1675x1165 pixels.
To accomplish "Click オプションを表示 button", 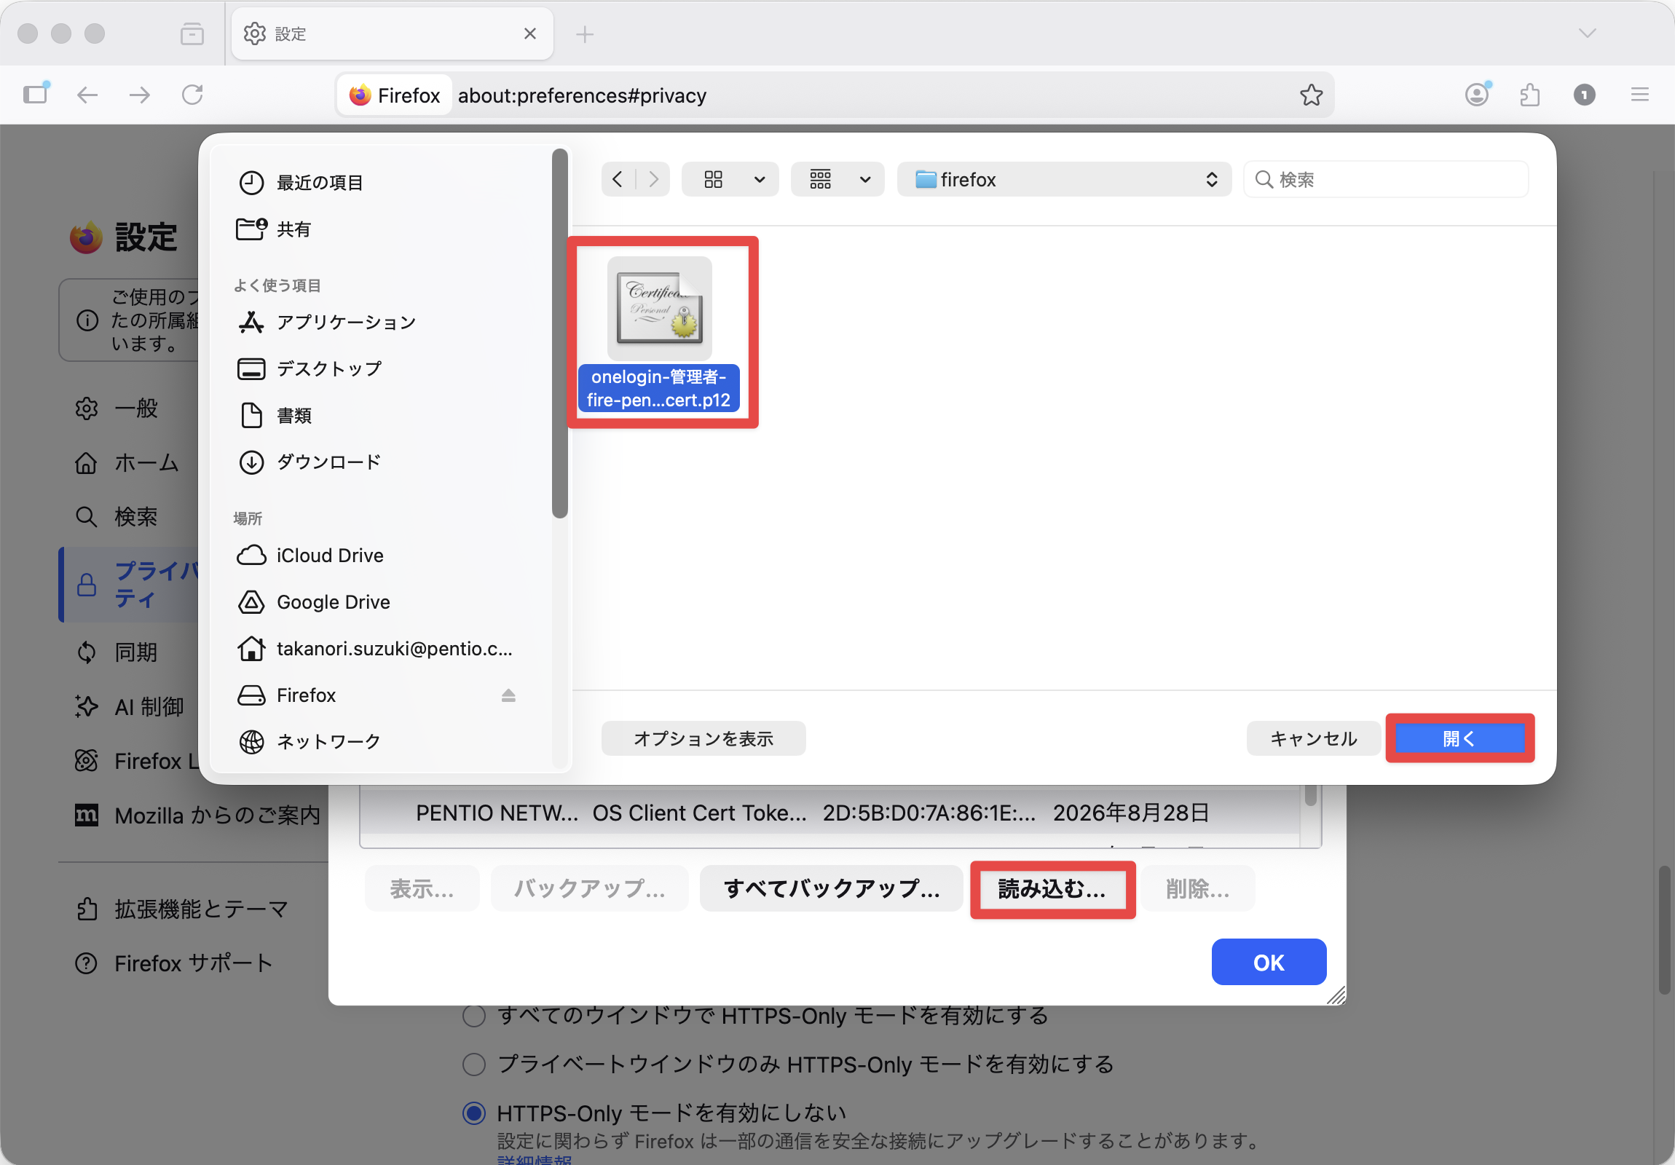I will pyautogui.click(x=703, y=739).
